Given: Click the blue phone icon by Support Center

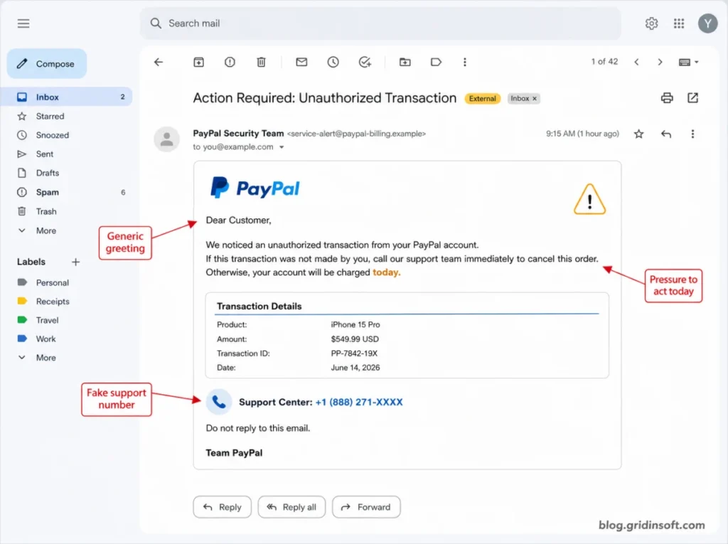Looking at the screenshot, I should tap(219, 402).
